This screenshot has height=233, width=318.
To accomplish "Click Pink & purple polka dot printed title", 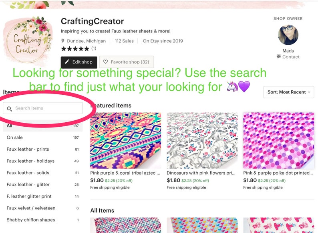I will [x=278, y=173].
